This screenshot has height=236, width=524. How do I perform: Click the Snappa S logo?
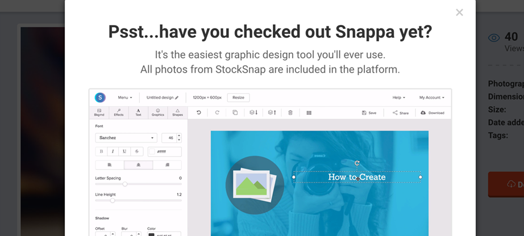[100, 98]
